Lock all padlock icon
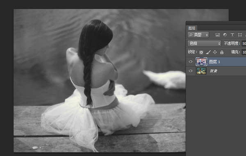The height and width of the screenshot is (156, 246). 222,52
